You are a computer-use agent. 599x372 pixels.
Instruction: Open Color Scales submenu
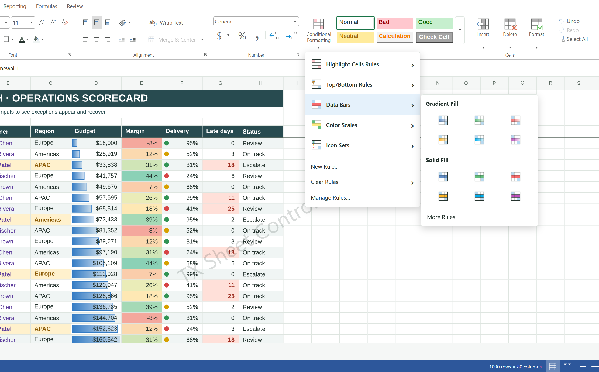coord(363,125)
